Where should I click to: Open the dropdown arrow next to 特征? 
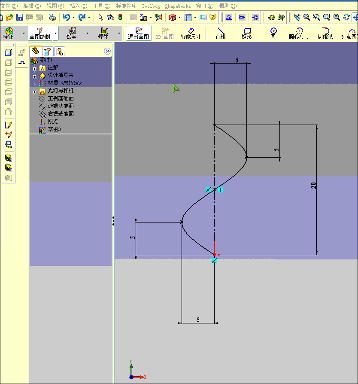[24, 34]
